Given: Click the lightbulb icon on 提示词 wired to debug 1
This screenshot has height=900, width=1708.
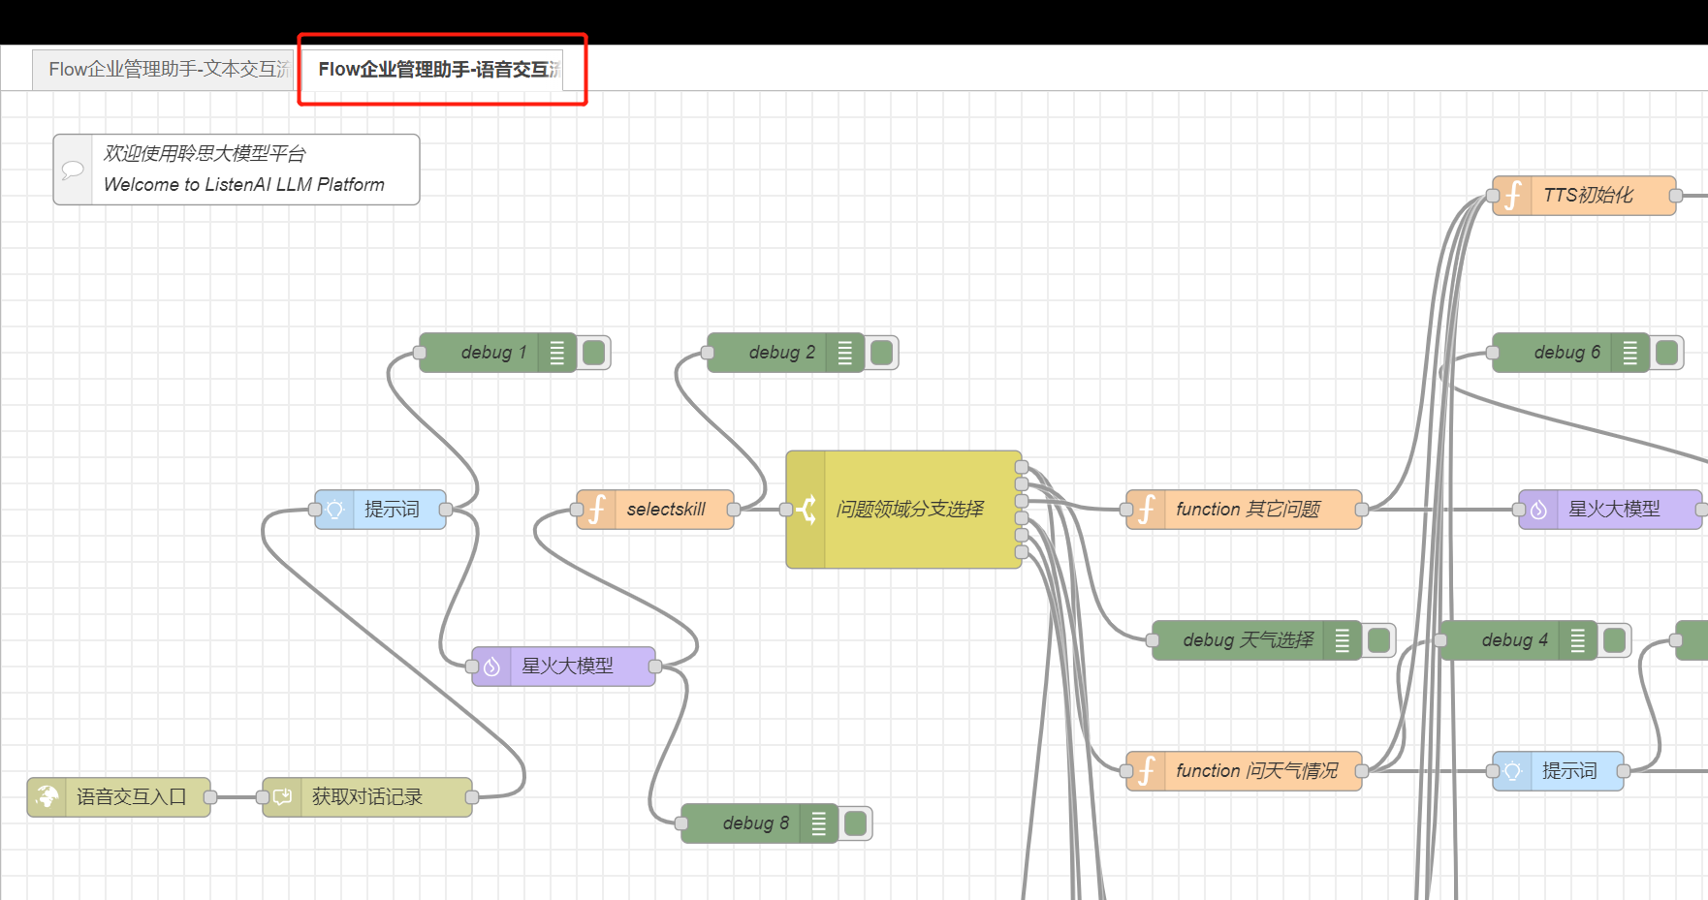Looking at the screenshot, I should click(335, 510).
